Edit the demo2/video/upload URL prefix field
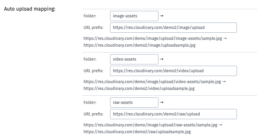Image resolution: width=257 pixels, height=140 pixels. tap(173, 71)
